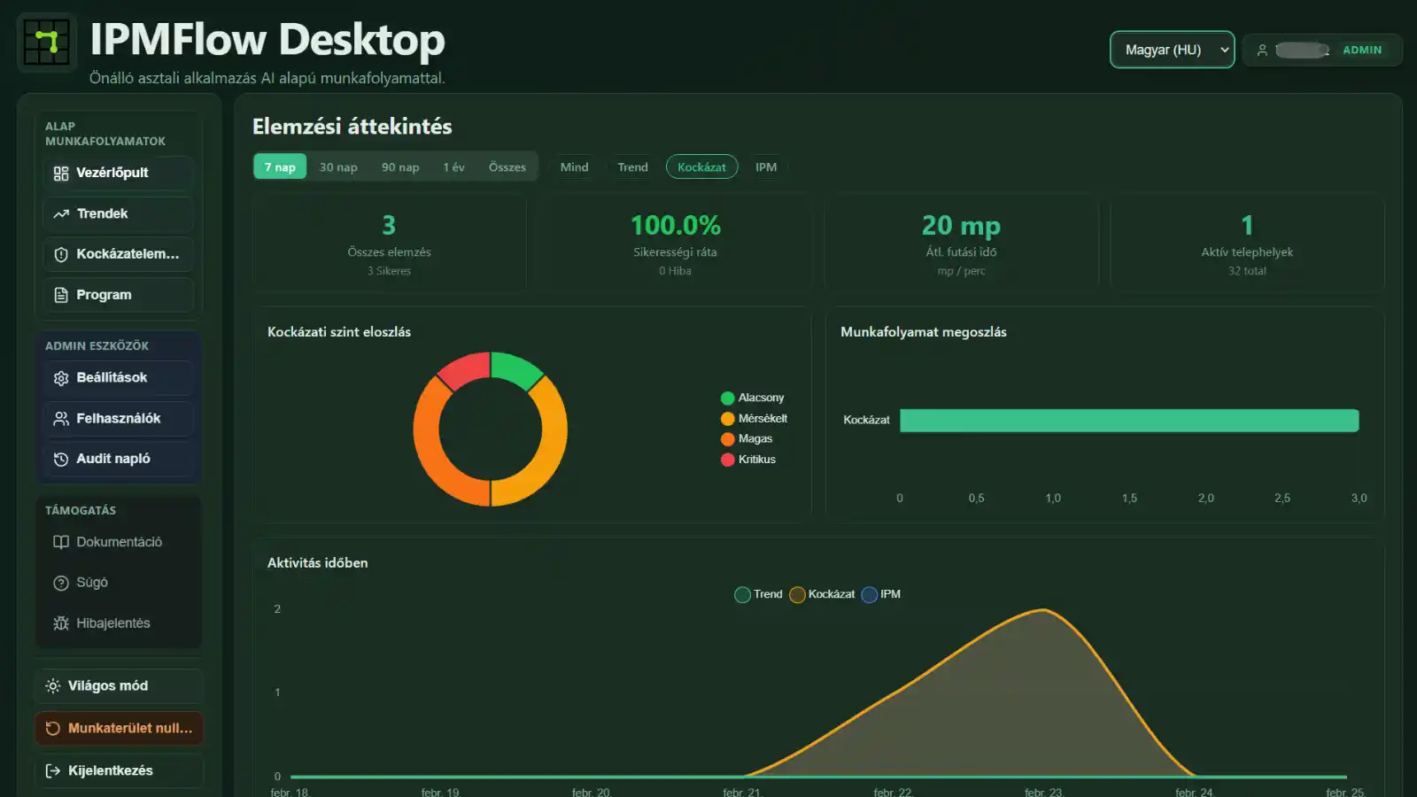
Task: Click the Súgó help icon
Action: (59, 582)
